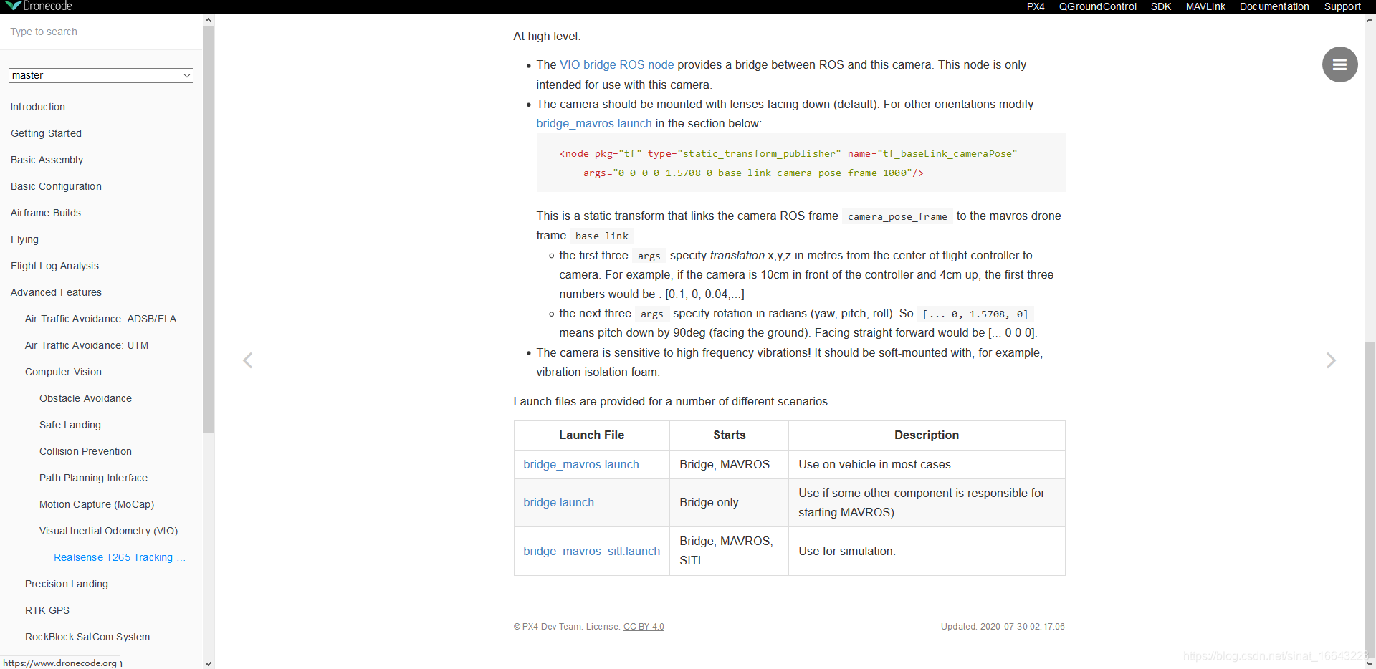1376x669 pixels.
Task: Open bridge.launch link in table
Action: click(x=559, y=502)
